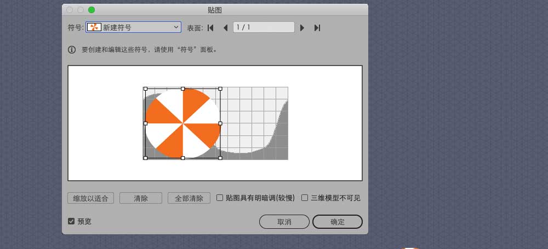Select bottom-center handle of symbol bounding box
This screenshot has height=249, width=548.
click(x=183, y=158)
